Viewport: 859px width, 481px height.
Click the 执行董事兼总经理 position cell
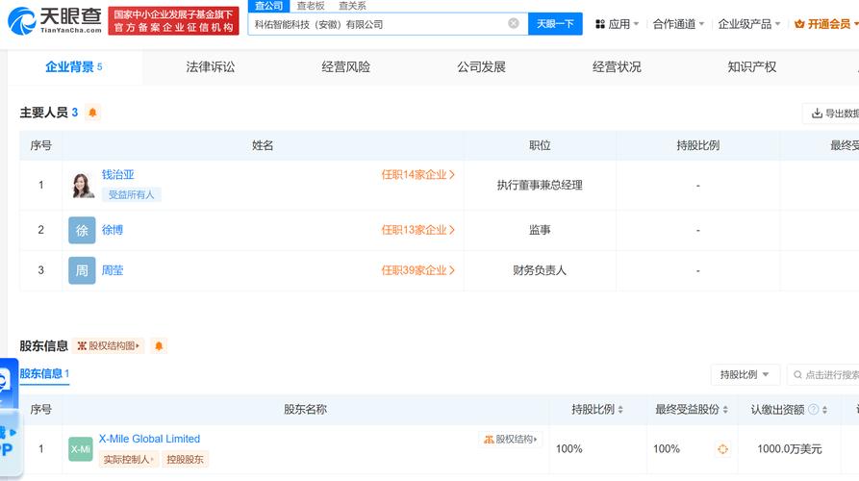click(540, 185)
